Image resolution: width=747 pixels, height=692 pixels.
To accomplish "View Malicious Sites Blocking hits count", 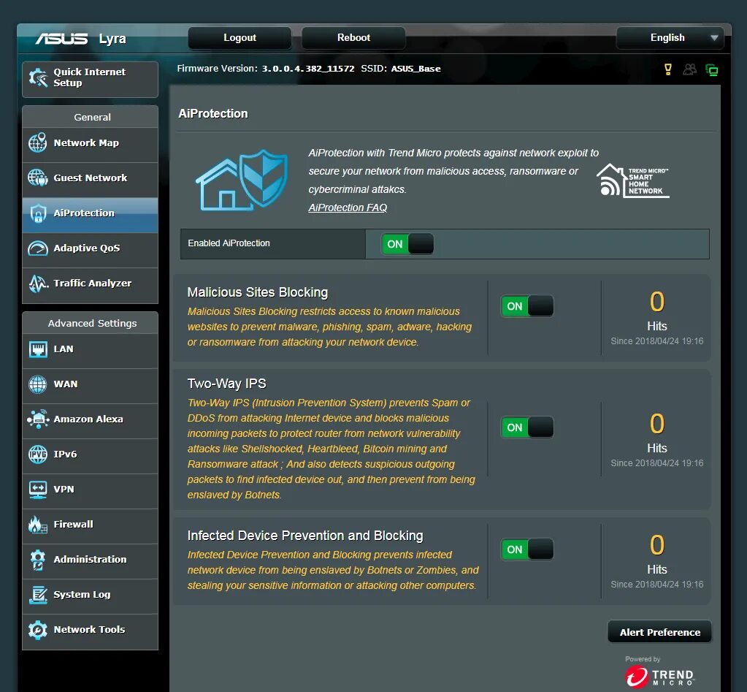I will point(657,302).
